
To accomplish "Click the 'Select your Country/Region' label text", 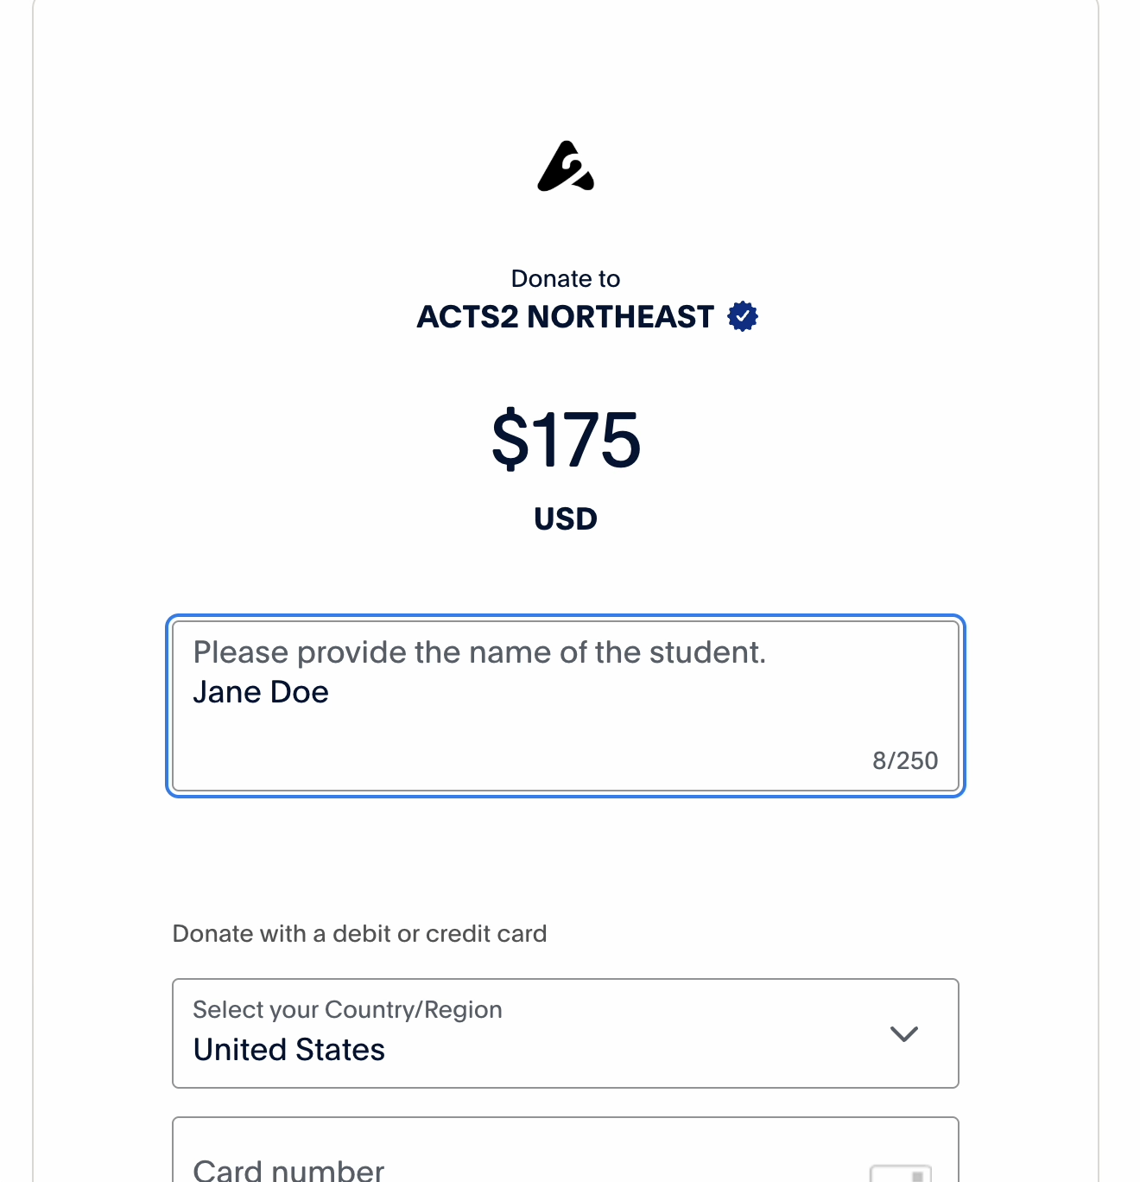I will 347,1010.
